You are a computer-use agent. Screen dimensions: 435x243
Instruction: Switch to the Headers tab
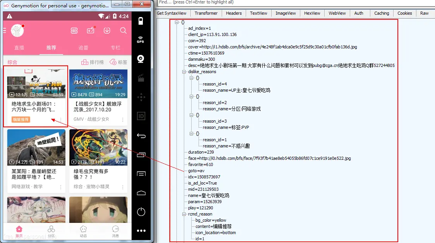[234, 13]
